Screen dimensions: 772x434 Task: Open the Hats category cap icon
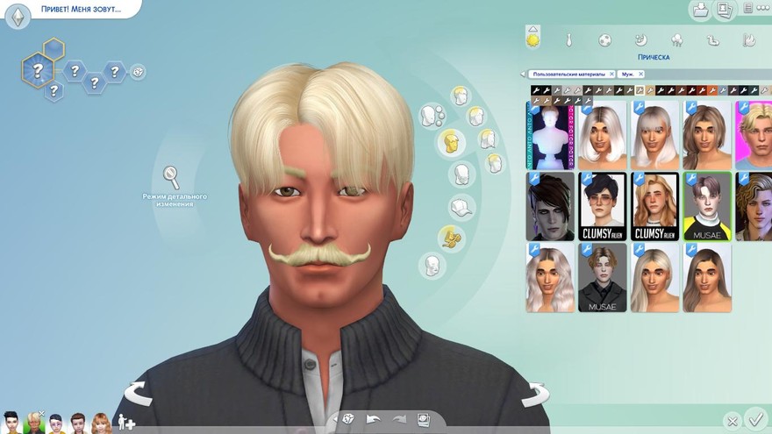click(x=461, y=207)
